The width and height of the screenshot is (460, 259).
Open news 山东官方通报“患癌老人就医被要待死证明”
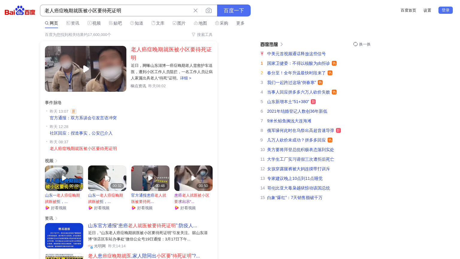pos(143,225)
